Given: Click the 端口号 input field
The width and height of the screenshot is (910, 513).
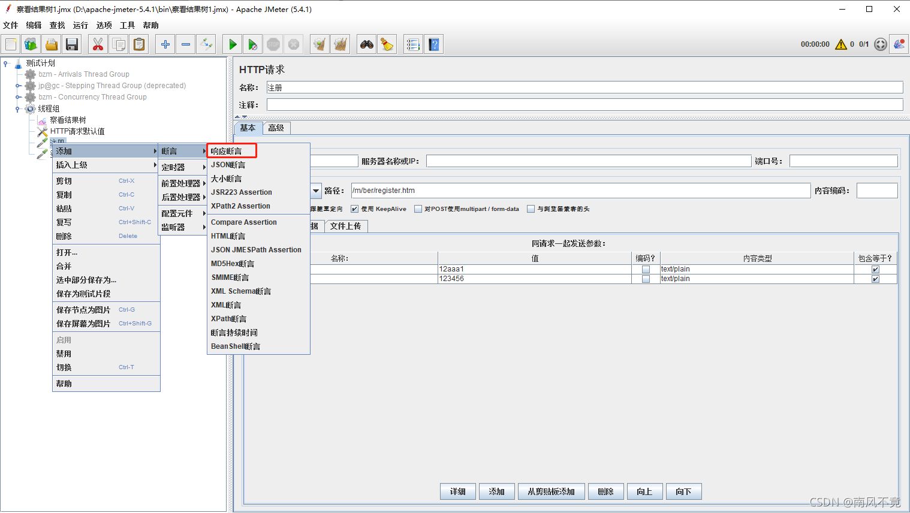Looking at the screenshot, I should tap(843, 161).
